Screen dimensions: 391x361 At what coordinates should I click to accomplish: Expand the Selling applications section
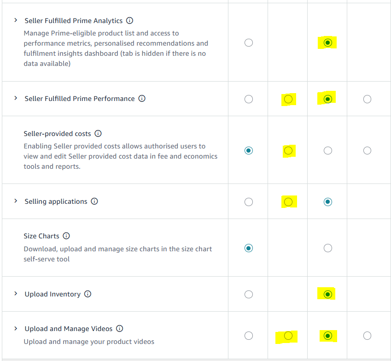(x=16, y=201)
